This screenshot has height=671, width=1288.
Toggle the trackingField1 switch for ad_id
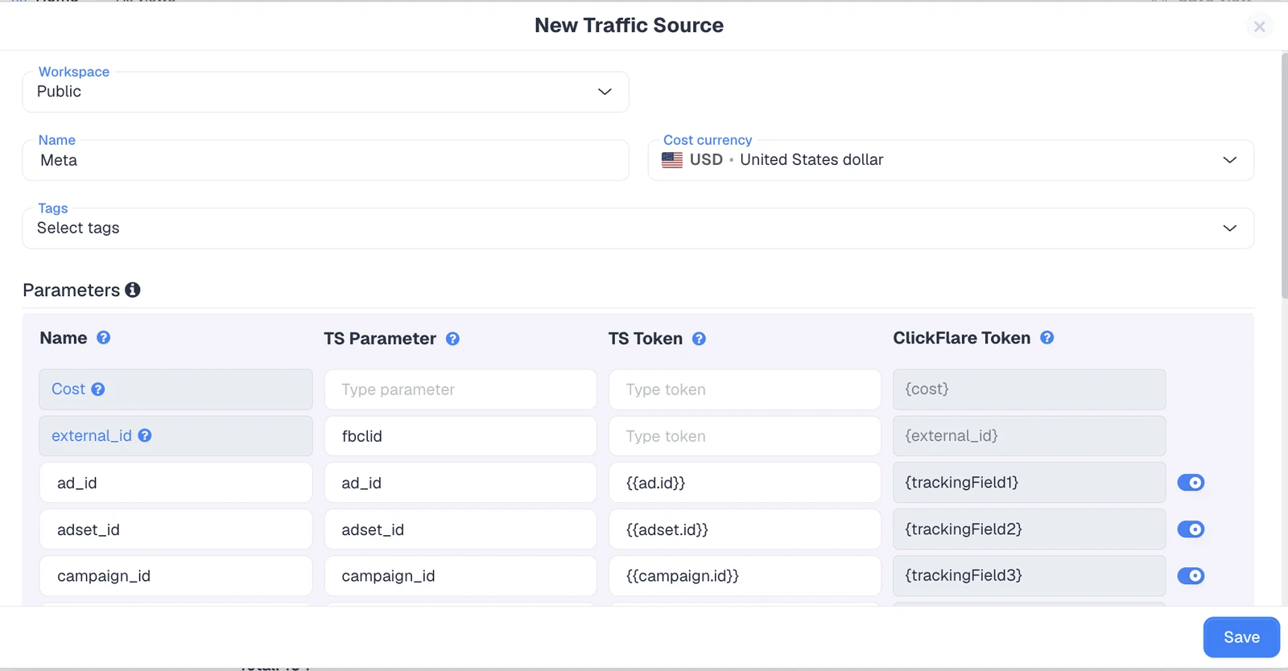pyautogui.click(x=1191, y=483)
